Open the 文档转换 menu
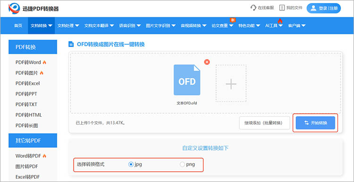Viewport: 354px width, 182px height. (x=42, y=26)
